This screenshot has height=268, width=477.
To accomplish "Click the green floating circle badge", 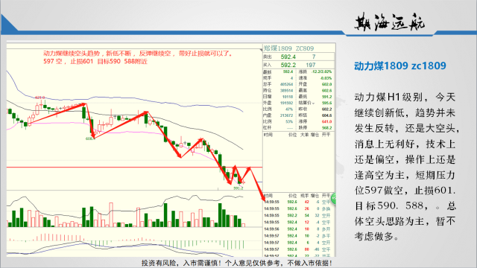I will coord(334,199).
